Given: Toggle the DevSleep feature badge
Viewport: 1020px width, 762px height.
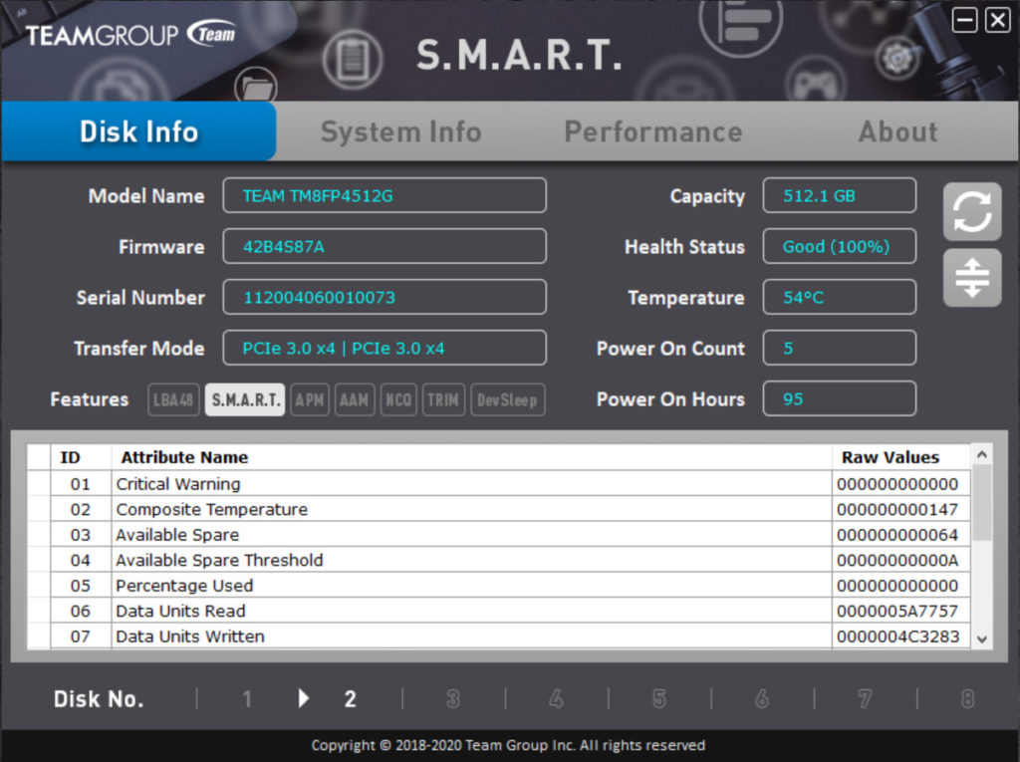Looking at the screenshot, I should [507, 398].
